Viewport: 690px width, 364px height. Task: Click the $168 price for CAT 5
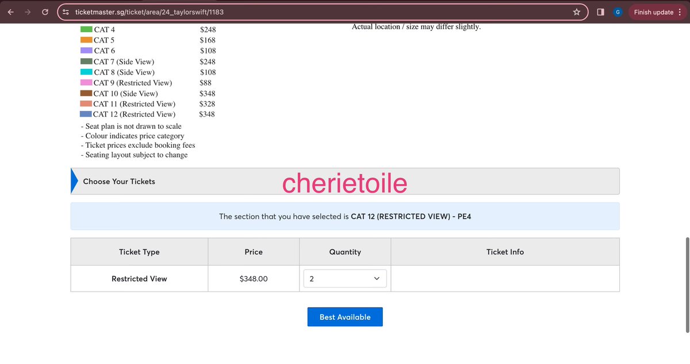[x=208, y=40]
